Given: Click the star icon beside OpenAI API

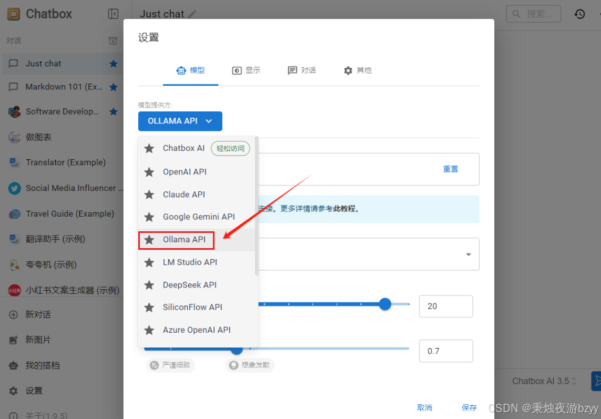Looking at the screenshot, I should pos(149,172).
